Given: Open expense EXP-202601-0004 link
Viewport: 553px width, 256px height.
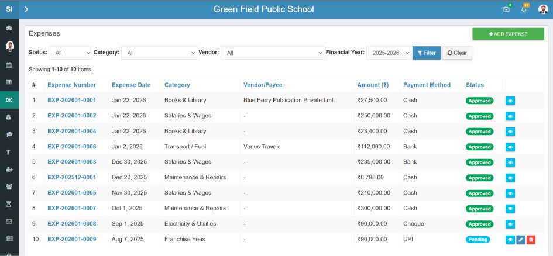Looking at the screenshot, I should 71,132.
